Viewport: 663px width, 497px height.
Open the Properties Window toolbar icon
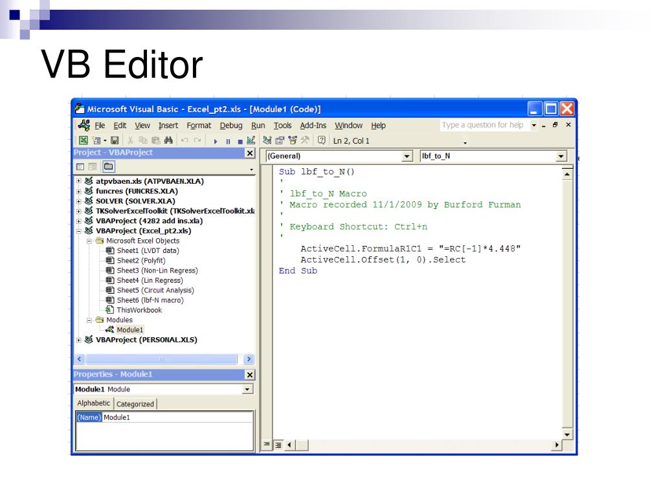[x=280, y=140]
